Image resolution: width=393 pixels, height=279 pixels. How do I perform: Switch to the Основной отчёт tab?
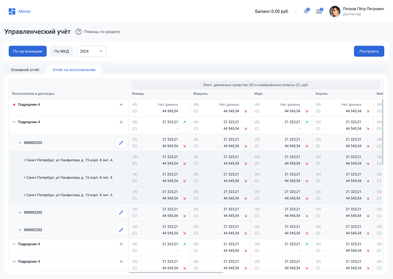25,70
